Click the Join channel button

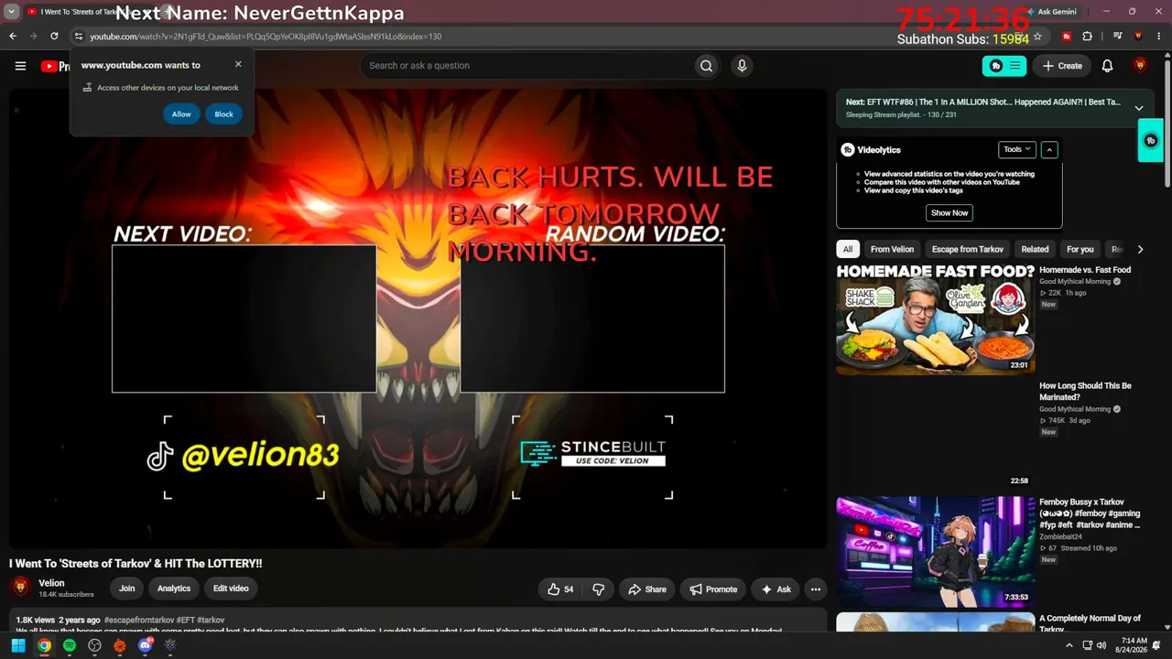point(127,589)
